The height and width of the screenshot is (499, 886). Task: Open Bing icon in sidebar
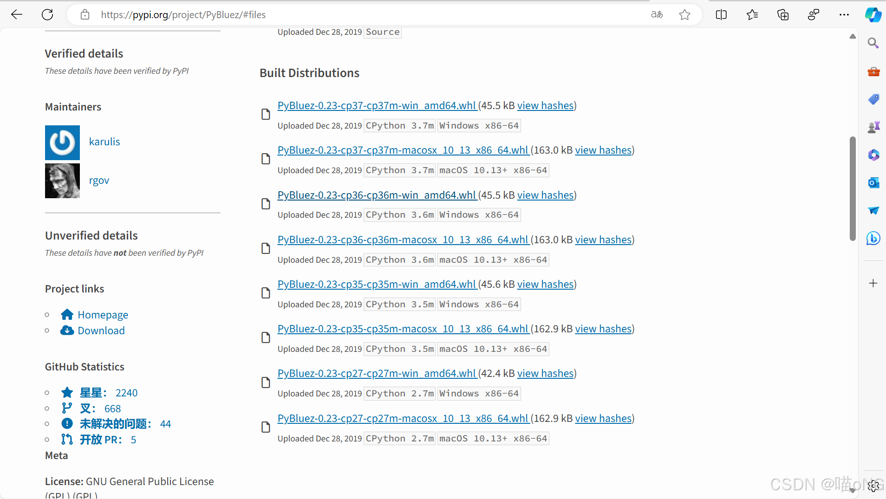click(873, 238)
